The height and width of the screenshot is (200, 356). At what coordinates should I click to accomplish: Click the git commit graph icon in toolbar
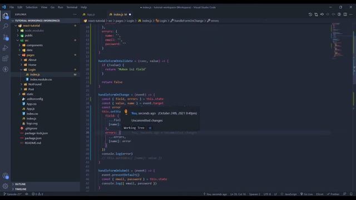pyautogui.click(x=322, y=14)
